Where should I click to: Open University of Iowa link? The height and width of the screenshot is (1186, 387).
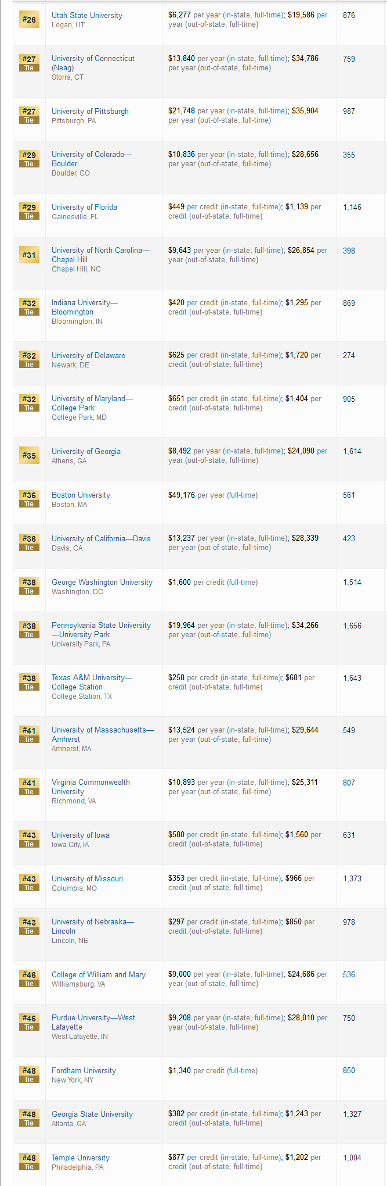point(81,835)
